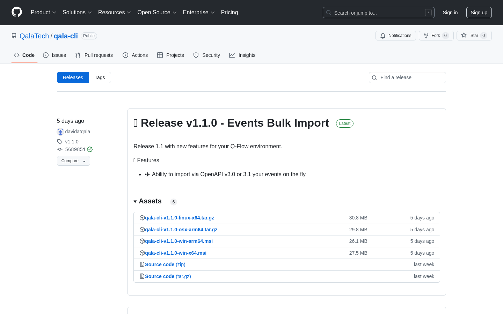Download Source code (zip)

point(165,264)
